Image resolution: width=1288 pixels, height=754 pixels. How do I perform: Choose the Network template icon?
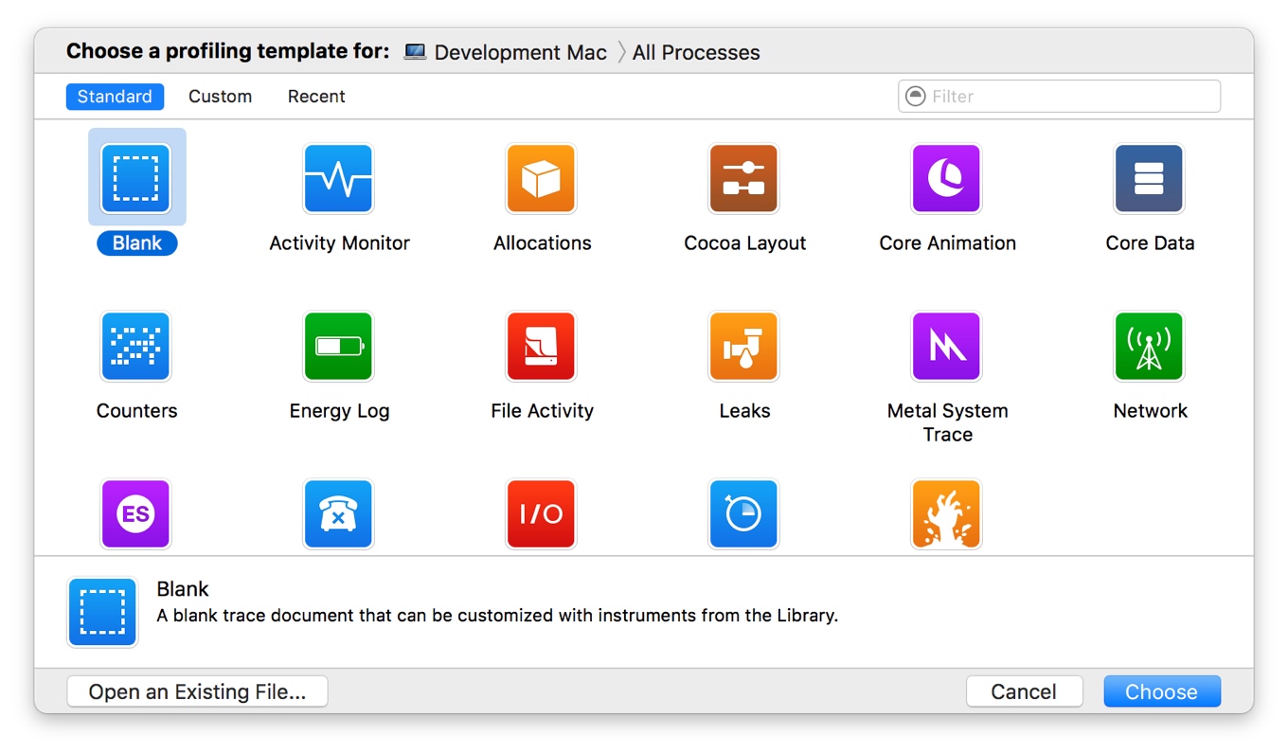click(x=1149, y=347)
